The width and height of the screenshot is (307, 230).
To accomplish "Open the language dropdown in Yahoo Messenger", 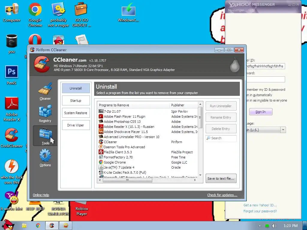I will click(x=283, y=130).
